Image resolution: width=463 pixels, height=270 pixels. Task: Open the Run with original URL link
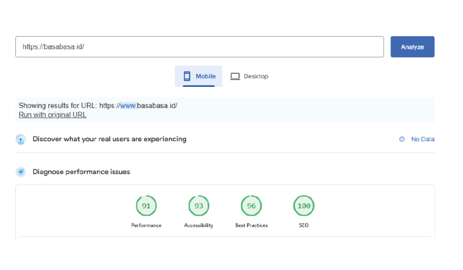tap(52, 115)
